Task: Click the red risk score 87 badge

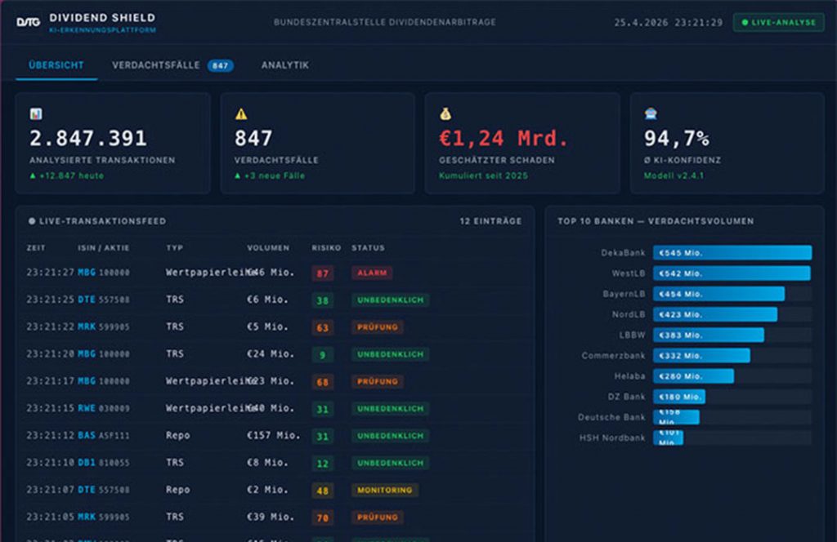Action: [x=322, y=273]
